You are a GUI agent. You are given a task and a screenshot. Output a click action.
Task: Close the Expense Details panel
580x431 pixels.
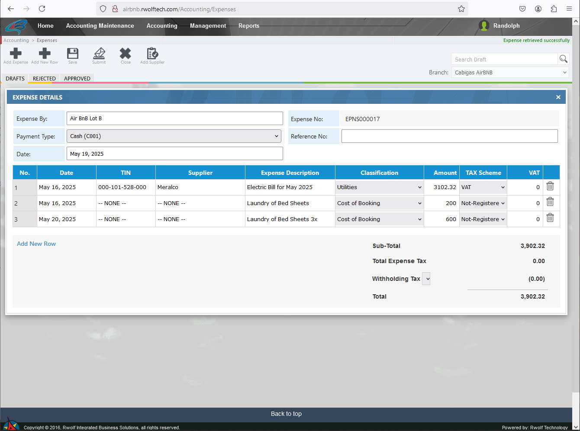(558, 97)
